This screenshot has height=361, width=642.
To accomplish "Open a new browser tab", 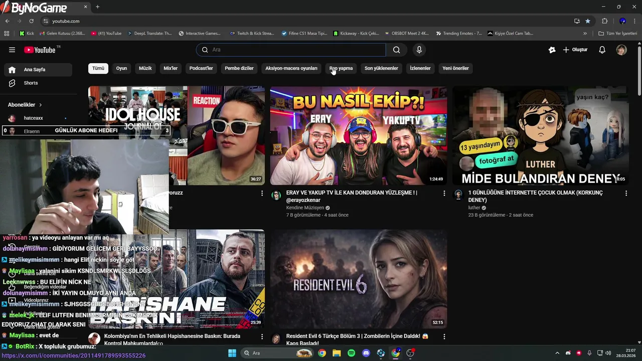I will point(97,7).
